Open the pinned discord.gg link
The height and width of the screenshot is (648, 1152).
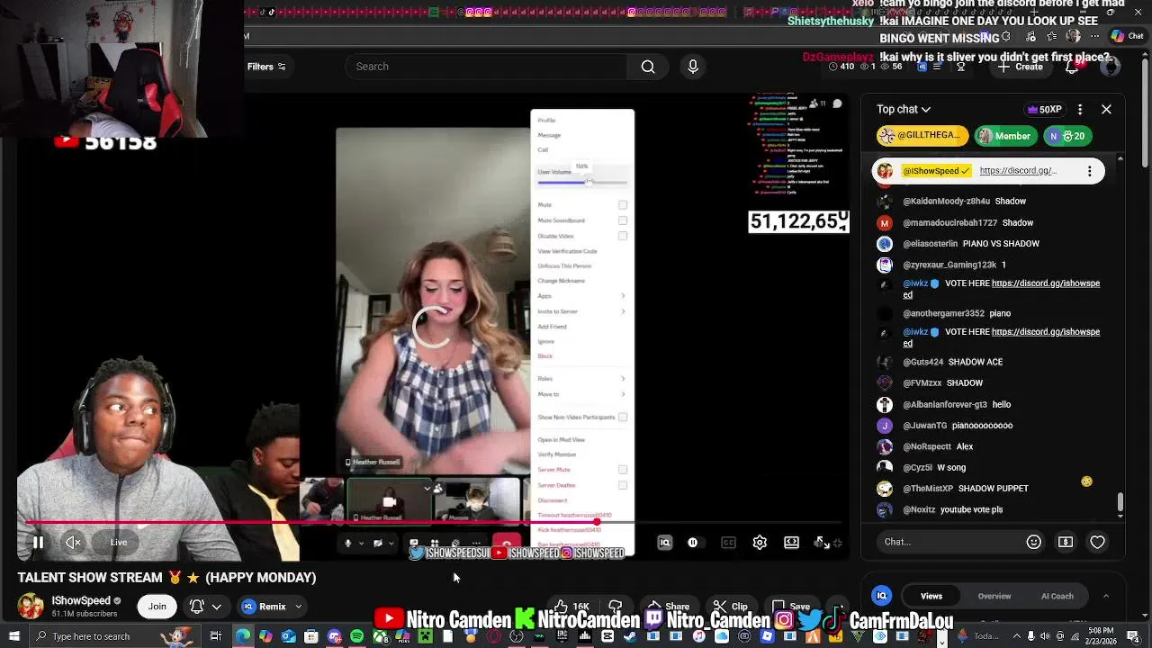(x=1018, y=171)
